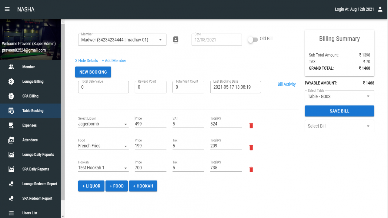The height and width of the screenshot is (218, 388).
Task: Open the Select Table dropdown
Action: pos(339,96)
